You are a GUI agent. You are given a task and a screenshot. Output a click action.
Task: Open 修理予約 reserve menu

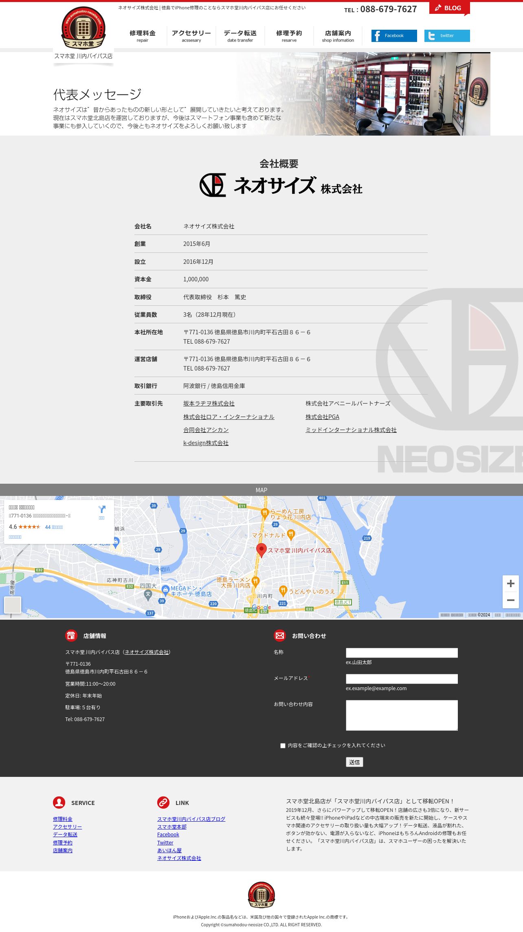(289, 36)
